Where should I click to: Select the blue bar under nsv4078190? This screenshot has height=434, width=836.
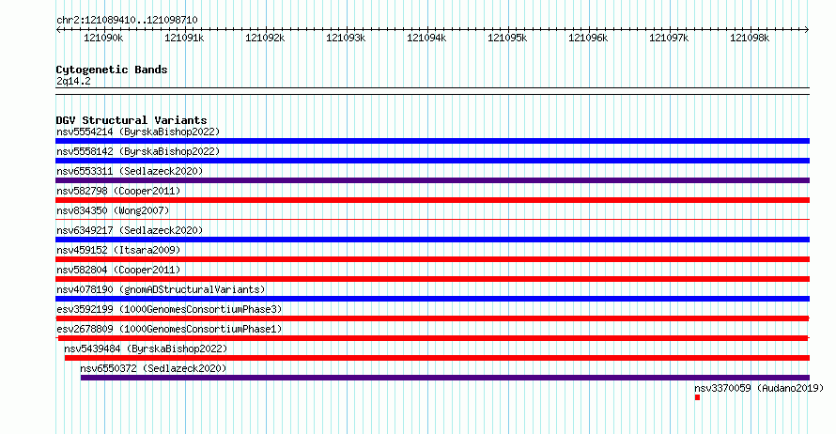(432, 299)
